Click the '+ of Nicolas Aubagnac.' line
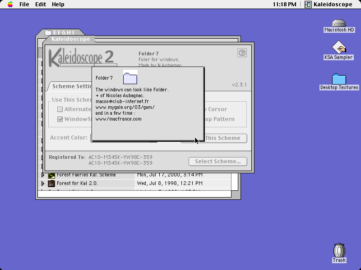This screenshot has height=270, width=361. pyautogui.click(x=120, y=95)
